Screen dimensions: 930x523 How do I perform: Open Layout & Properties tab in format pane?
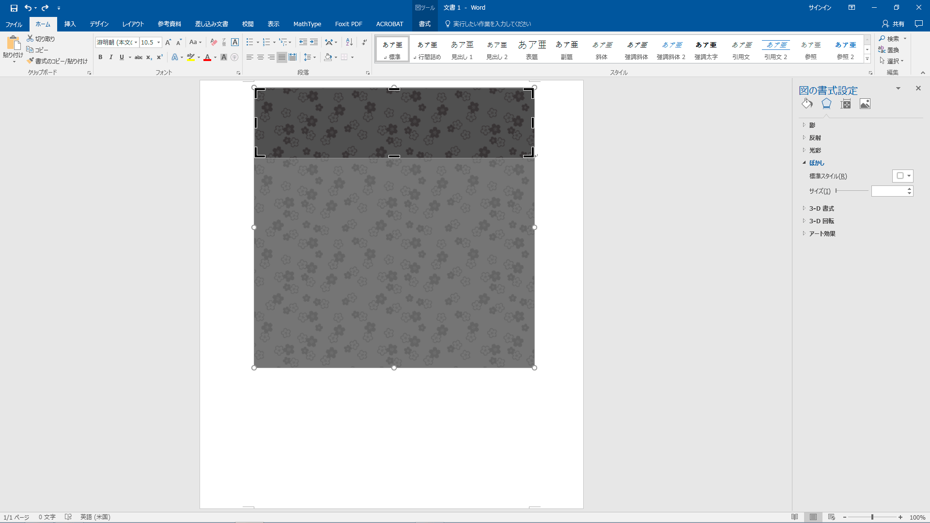coord(846,104)
